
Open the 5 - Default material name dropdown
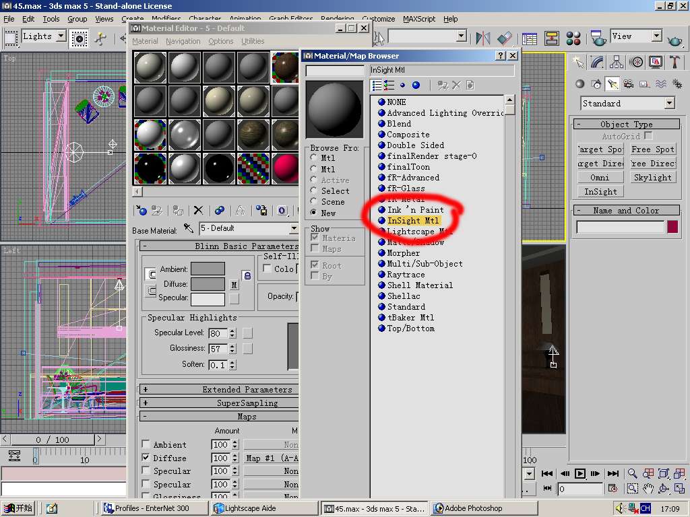(x=293, y=228)
